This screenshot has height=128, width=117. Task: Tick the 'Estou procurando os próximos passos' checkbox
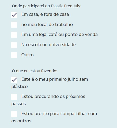click(x=14, y=97)
